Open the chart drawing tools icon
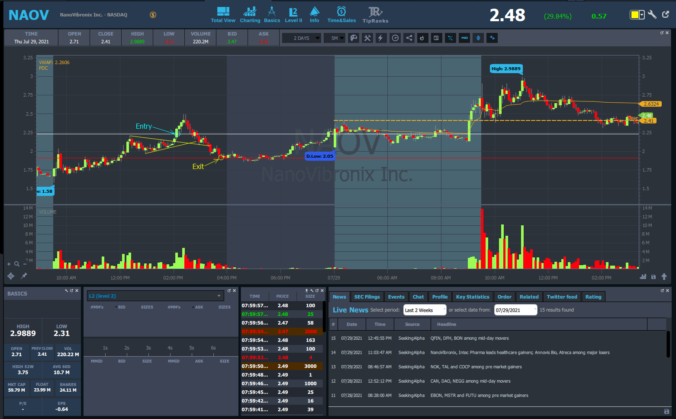The height and width of the screenshot is (419, 676). point(367,38)
